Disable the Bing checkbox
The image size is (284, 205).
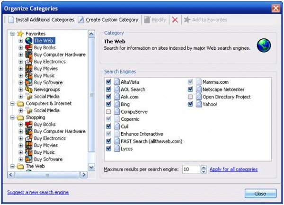pyautogui.click(x=108, y=104)
